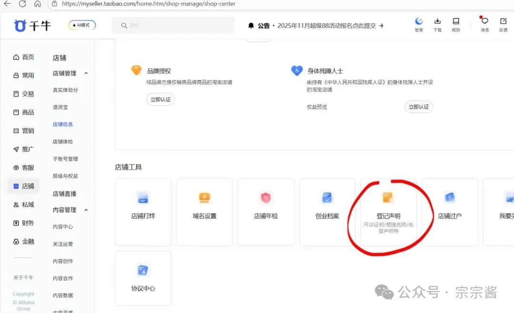
Task: Open the 店铺过户 tool icon
Action: 450,198
